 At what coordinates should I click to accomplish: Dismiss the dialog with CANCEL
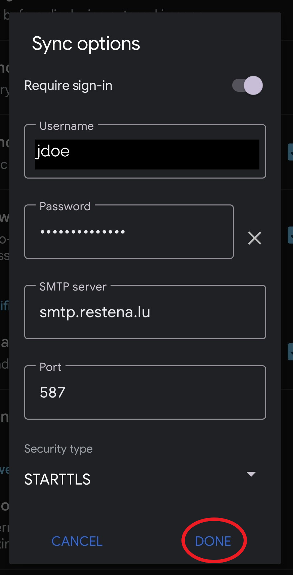(x=77, y=541)
